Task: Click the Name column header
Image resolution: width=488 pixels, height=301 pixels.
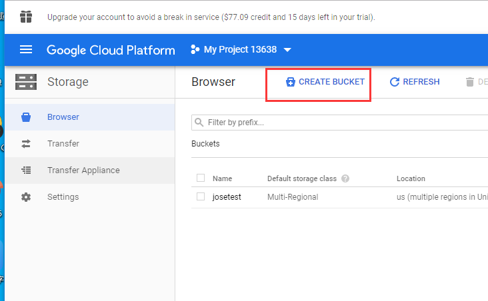Action: 222,178
